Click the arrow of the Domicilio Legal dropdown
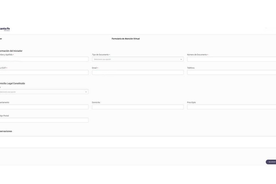This screenshot has width=276, height=184. (x=86, y=92)
